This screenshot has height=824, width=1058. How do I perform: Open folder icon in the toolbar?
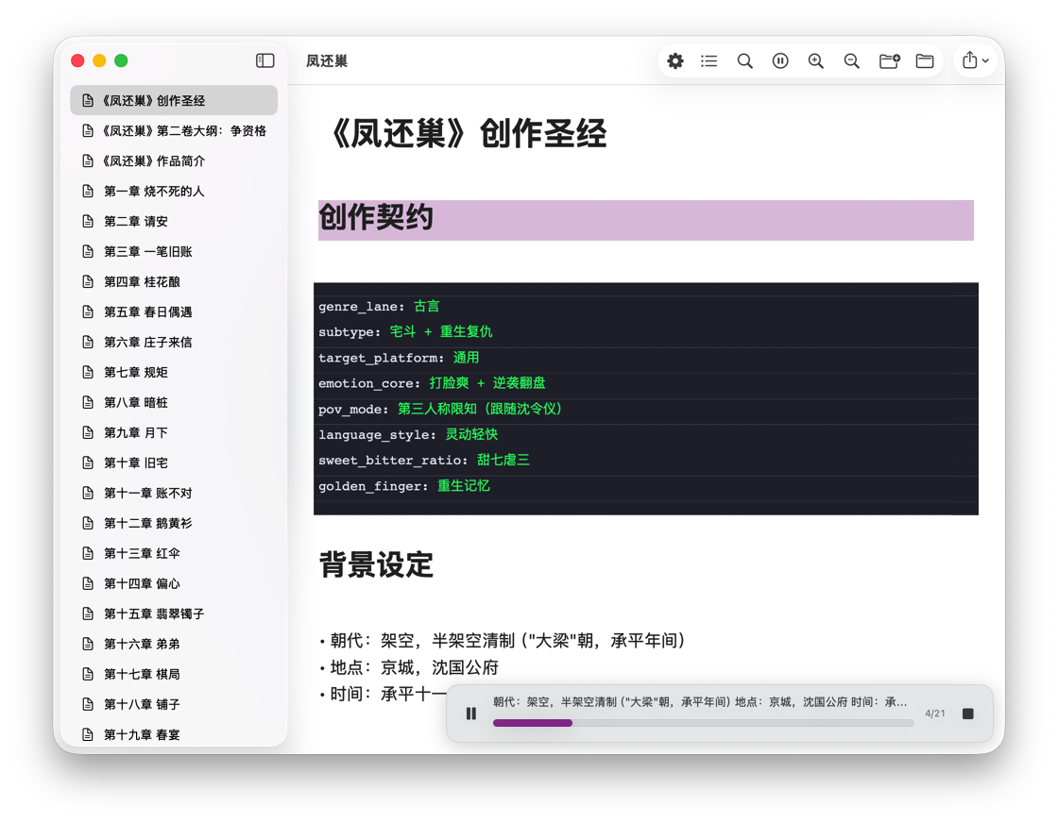(x=925, y=61)
